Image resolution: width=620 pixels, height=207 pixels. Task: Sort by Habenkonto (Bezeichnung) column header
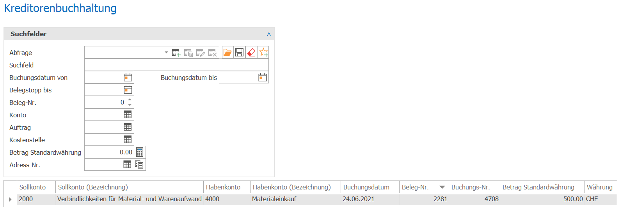coord(295,187)
